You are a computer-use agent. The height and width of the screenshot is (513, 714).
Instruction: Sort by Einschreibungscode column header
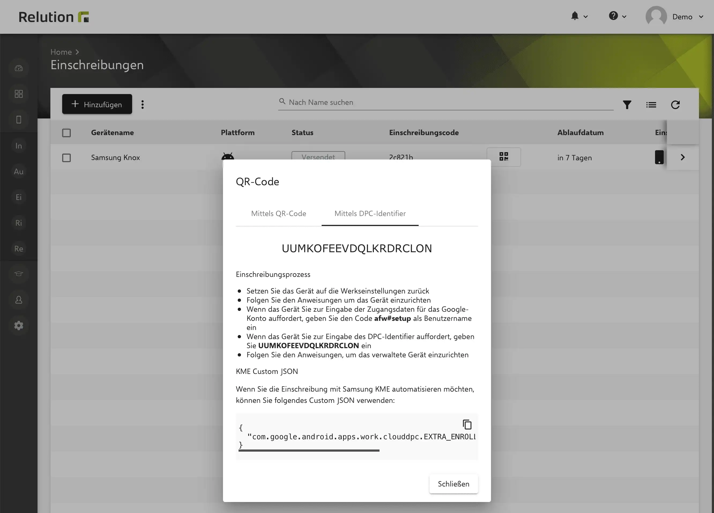tap(424, 133)
